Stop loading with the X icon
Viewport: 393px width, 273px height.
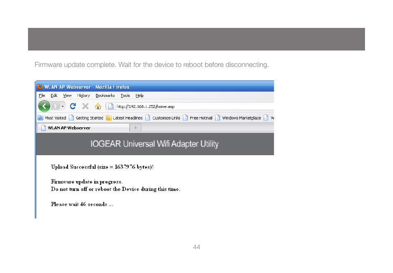click(x=85, y=106)
